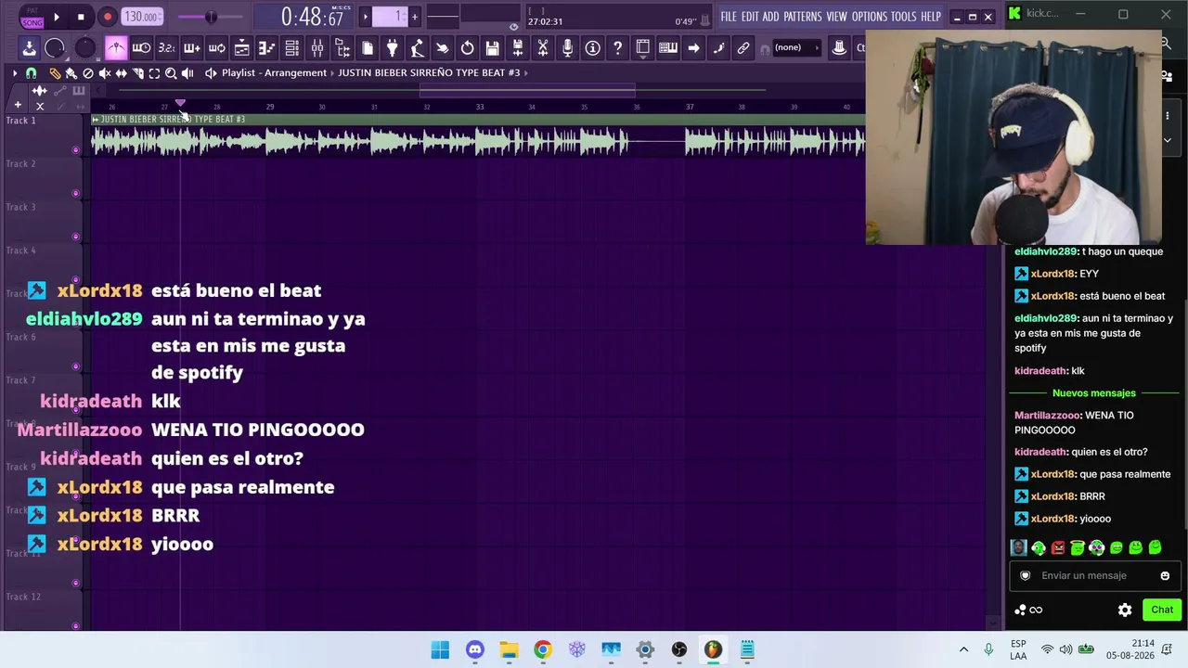
Task: Open the pattern list arrow beside pattern 1
Action: pyautogui.click(x=365, y=17)
